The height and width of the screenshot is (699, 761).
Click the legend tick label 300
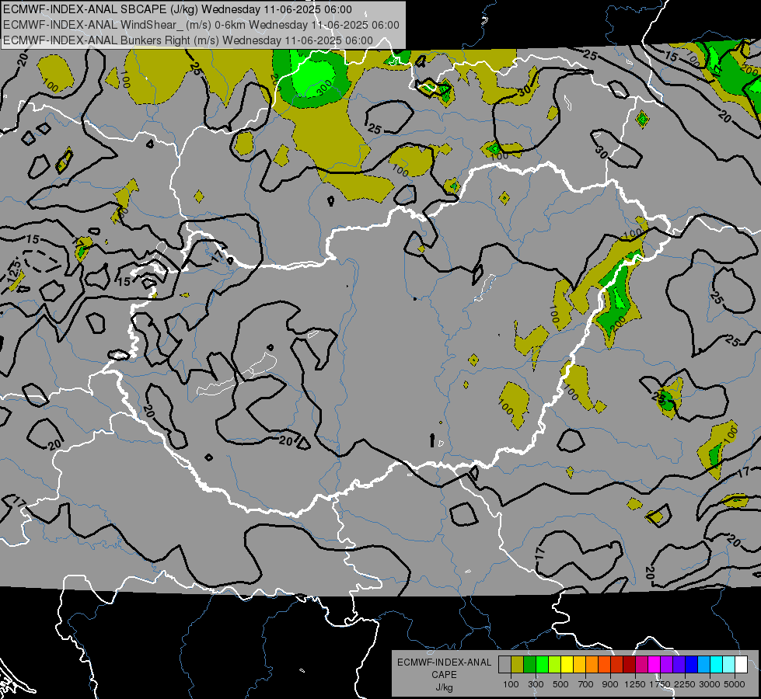coord(536,684)
